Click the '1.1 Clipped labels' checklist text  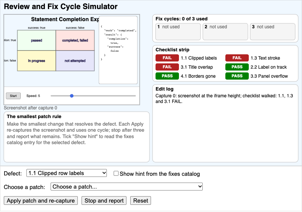tap(199, 58)
